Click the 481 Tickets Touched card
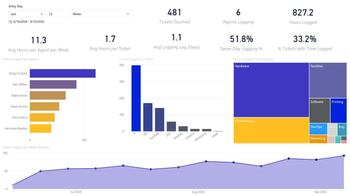This screenshot has width=350, height=196. pyautogui.click(x=174, y=16)
